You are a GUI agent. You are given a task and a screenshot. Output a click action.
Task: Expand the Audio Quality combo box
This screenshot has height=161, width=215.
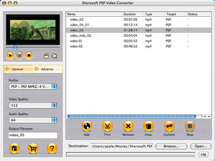point(33,120)
